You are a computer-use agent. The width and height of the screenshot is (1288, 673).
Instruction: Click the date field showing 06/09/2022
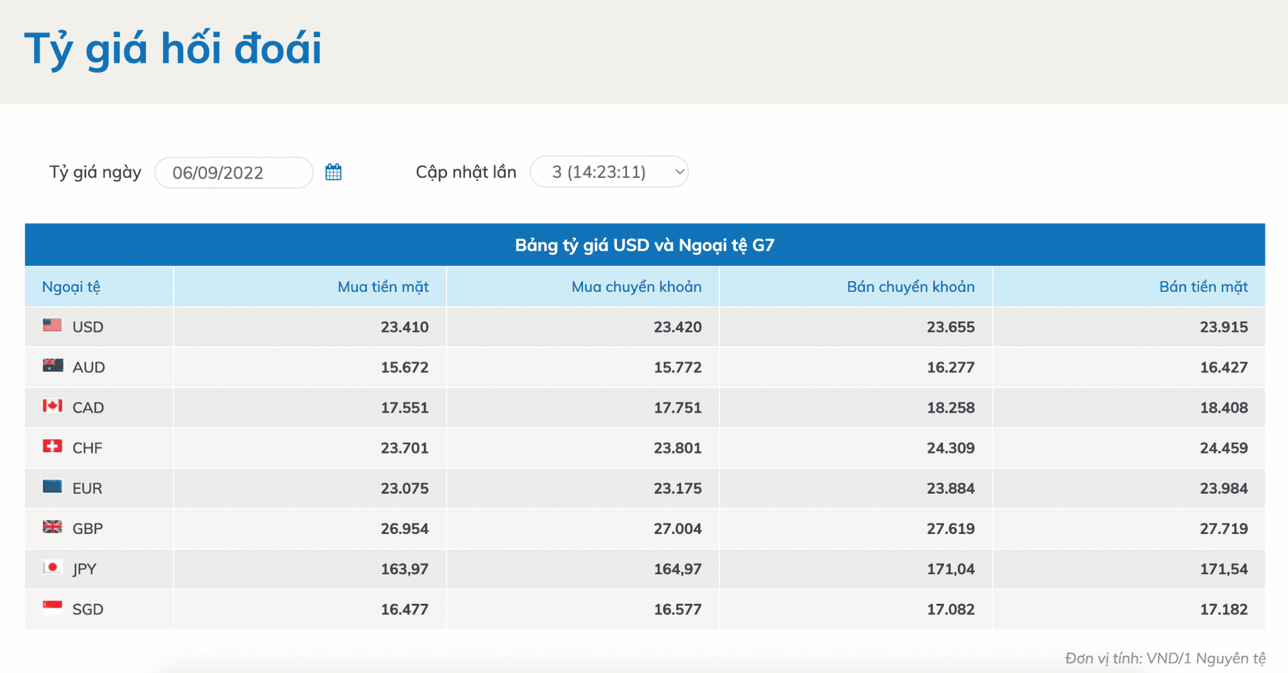point(234,172)
